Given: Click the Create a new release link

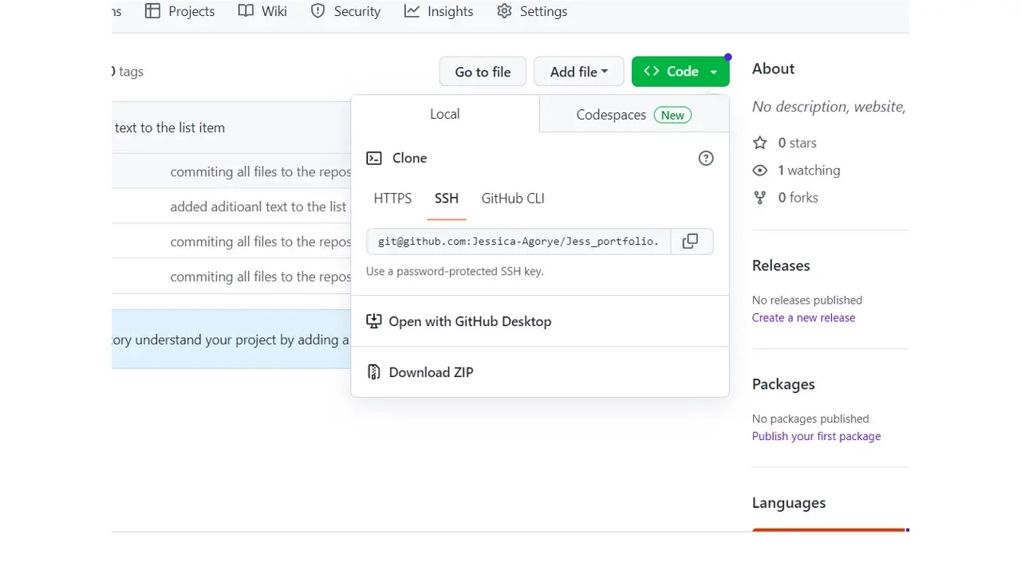Looking at the screenshot, I should click(x=803, y=317).
